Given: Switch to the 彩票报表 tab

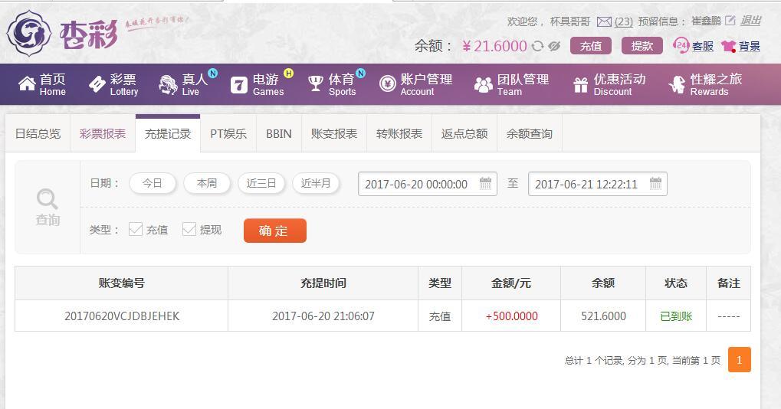Looking at the screenshot, I should coord(103,133).
